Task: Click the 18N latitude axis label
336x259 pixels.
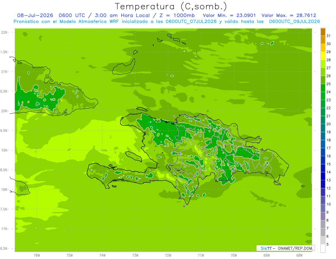Action: tap(4, 189)
